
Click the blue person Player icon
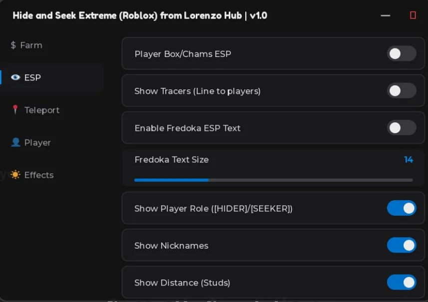coord(15,142)
